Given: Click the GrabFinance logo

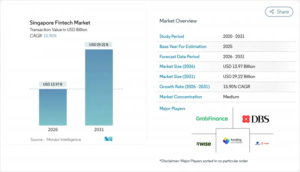Looking at the screenshot, I should (211, 118).
